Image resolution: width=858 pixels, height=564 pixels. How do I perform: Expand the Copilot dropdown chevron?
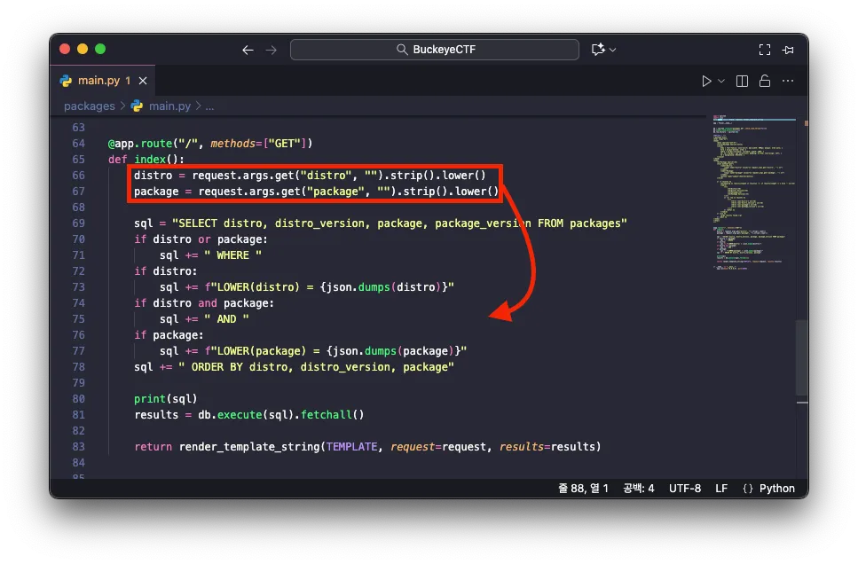(612, 50)
